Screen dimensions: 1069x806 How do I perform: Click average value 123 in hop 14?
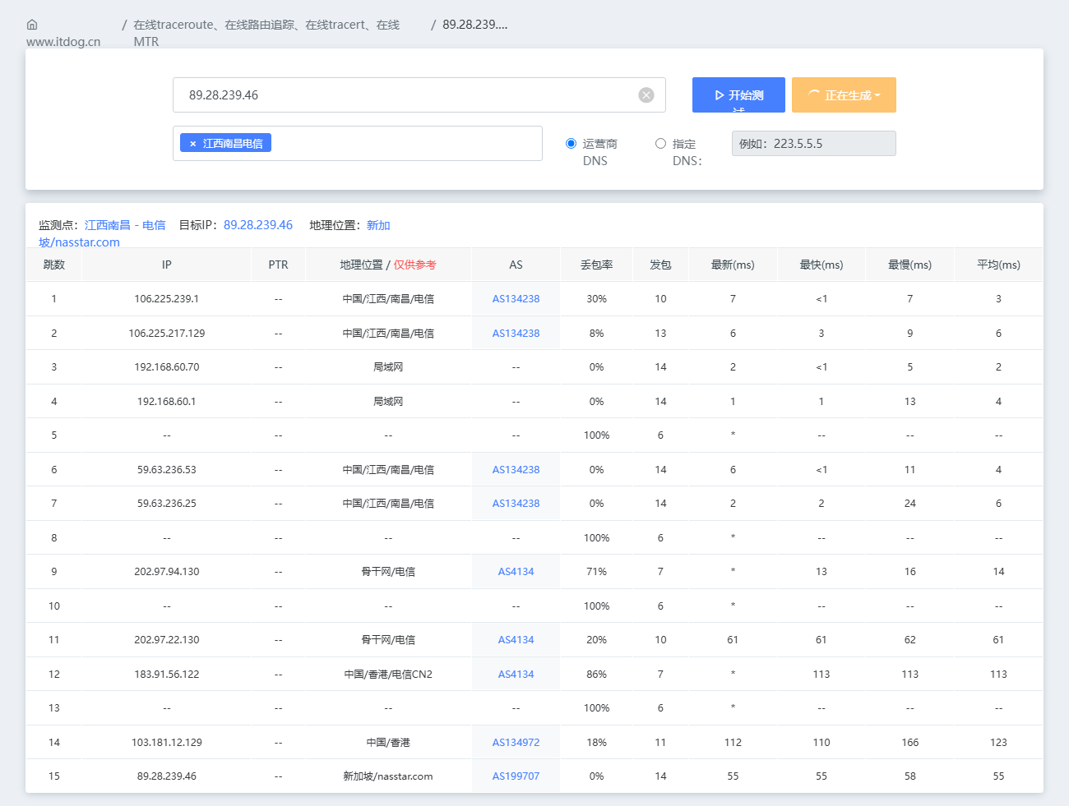[998, 743]
